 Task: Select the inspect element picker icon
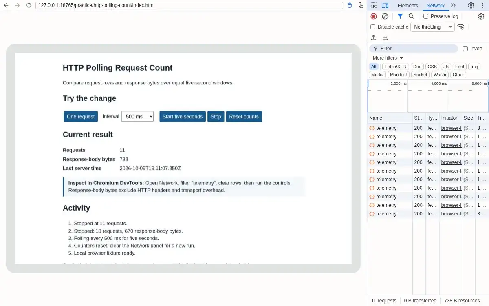pos(374,5)
